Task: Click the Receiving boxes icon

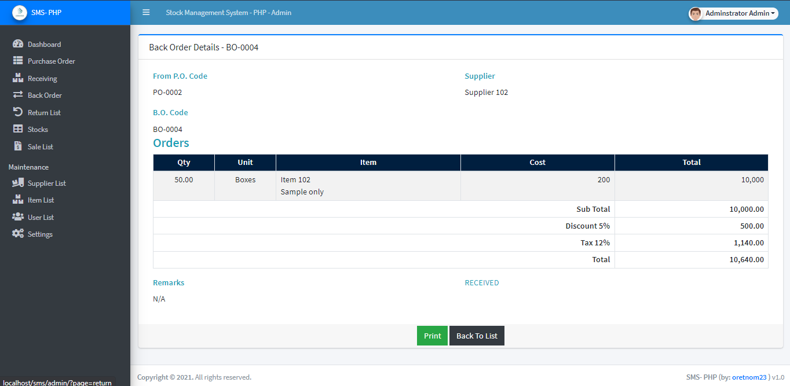Action: point(17,78)
